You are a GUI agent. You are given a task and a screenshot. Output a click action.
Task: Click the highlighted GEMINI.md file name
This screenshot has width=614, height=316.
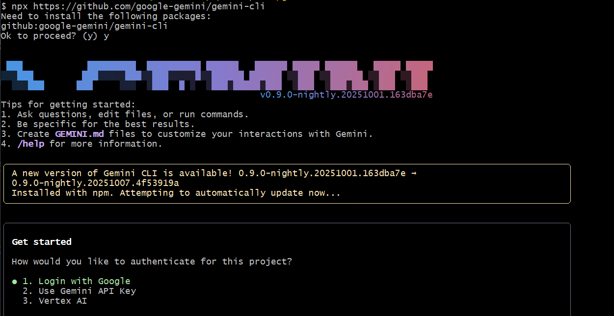click(x=80, y=134)
